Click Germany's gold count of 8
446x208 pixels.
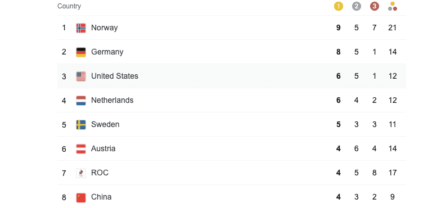coord(338,52)
